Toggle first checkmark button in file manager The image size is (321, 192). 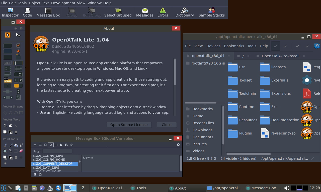pyautogui.click(x=276, y=46)
